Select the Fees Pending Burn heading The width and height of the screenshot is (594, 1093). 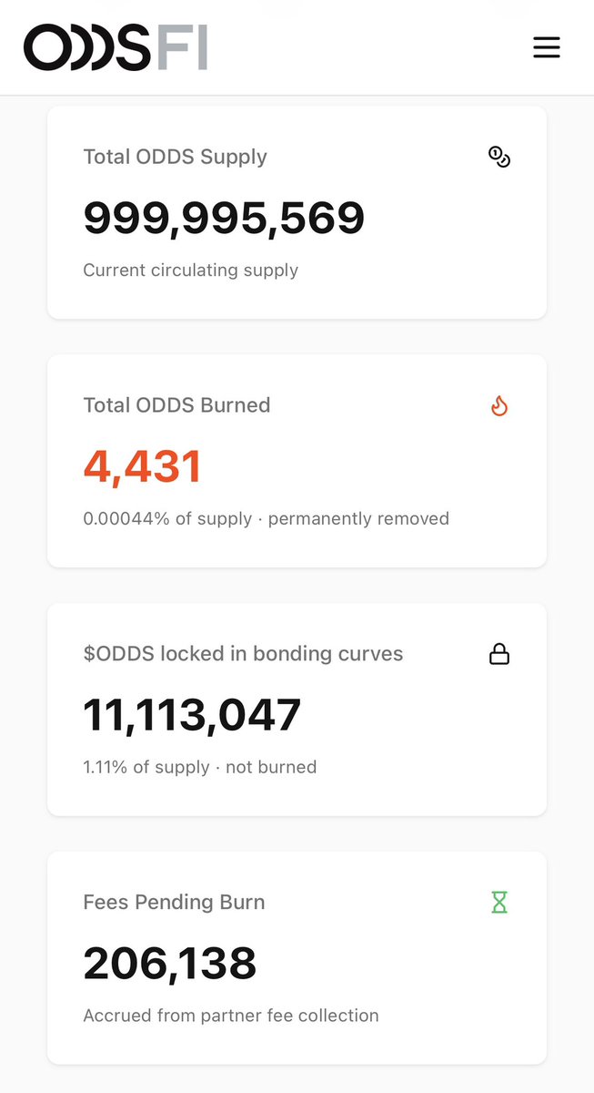click(174, 903)
